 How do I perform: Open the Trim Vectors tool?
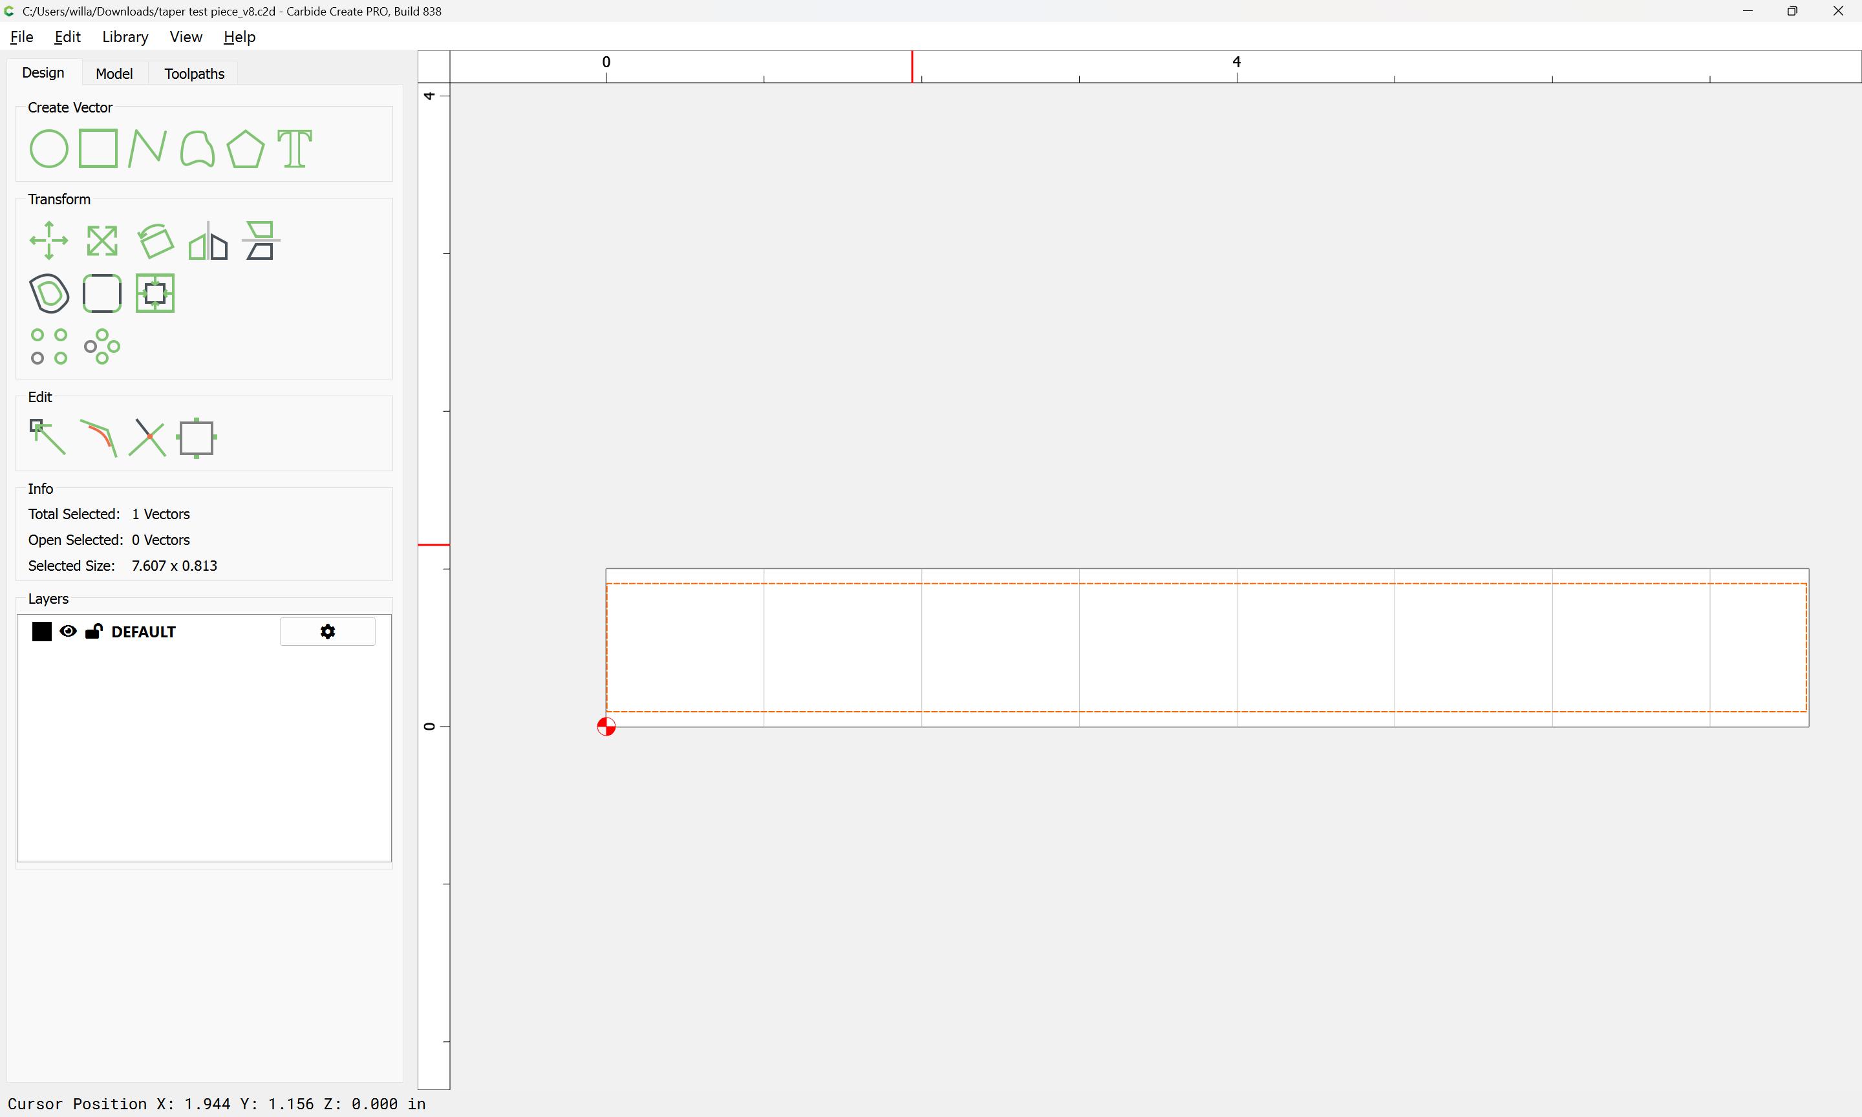click(x=147, y=438)
